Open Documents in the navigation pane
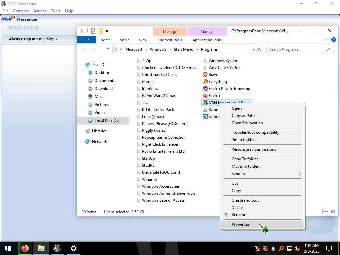Image resolution: width=340 pixels, height=255 pixels. tap(105, 81)
